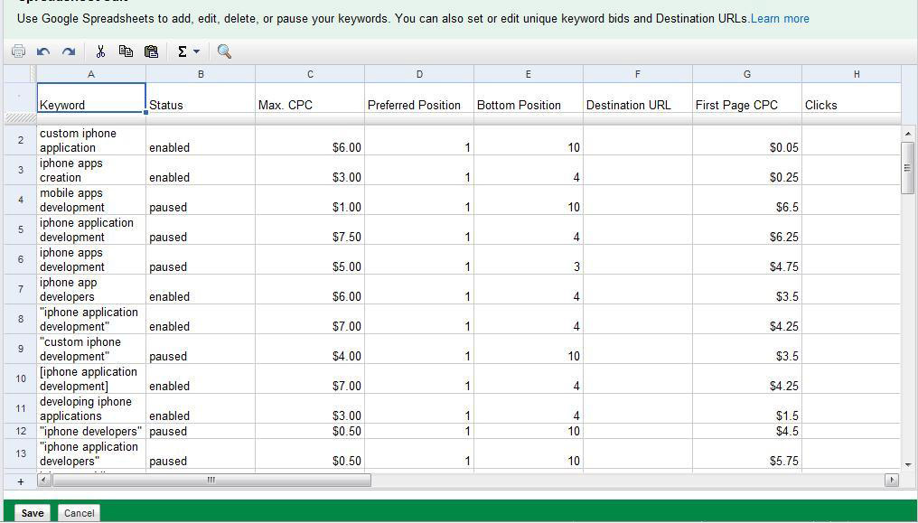Select the developing iphone applications cell
The height and width of the screenshot is (523, 918).
90,409
